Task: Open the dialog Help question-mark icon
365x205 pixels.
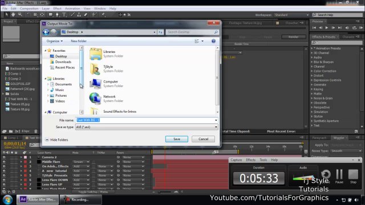Action: (213, 41)
